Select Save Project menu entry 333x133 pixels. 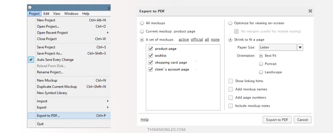pyautogui.click(x=69, y=47)
